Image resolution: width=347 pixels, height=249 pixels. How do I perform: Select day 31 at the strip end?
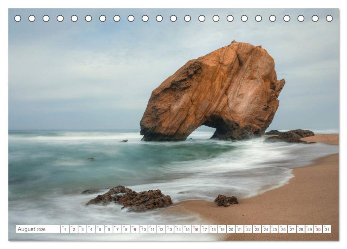tap(327, 229)
